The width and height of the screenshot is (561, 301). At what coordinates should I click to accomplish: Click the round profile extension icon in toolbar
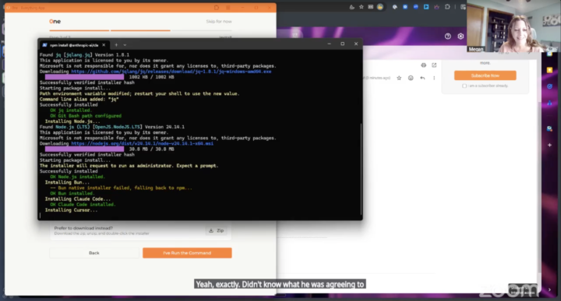(x=380, y=7)
